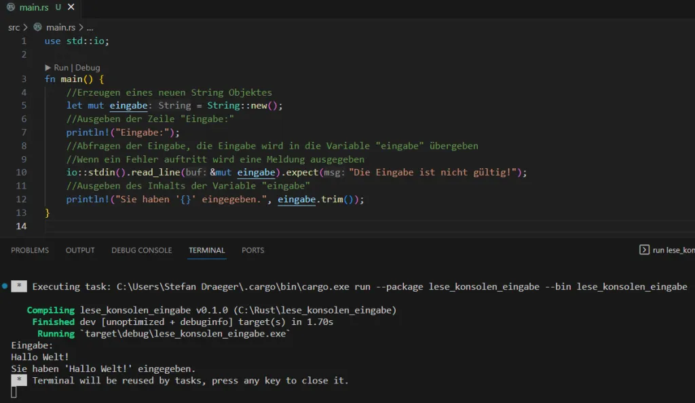Screen dimensions: 695x403
Task: Click the asterisk marker before Executing task
Action: (20, 287)
